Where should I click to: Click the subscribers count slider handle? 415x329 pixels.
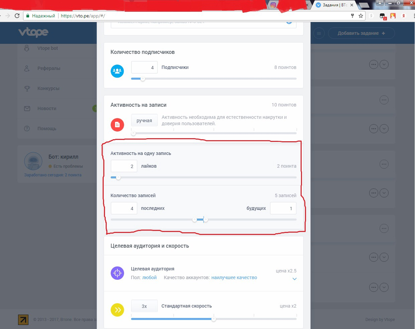coord(143,79)
